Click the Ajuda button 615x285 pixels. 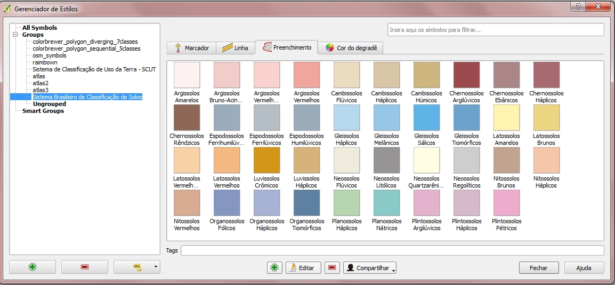(584, 268)
